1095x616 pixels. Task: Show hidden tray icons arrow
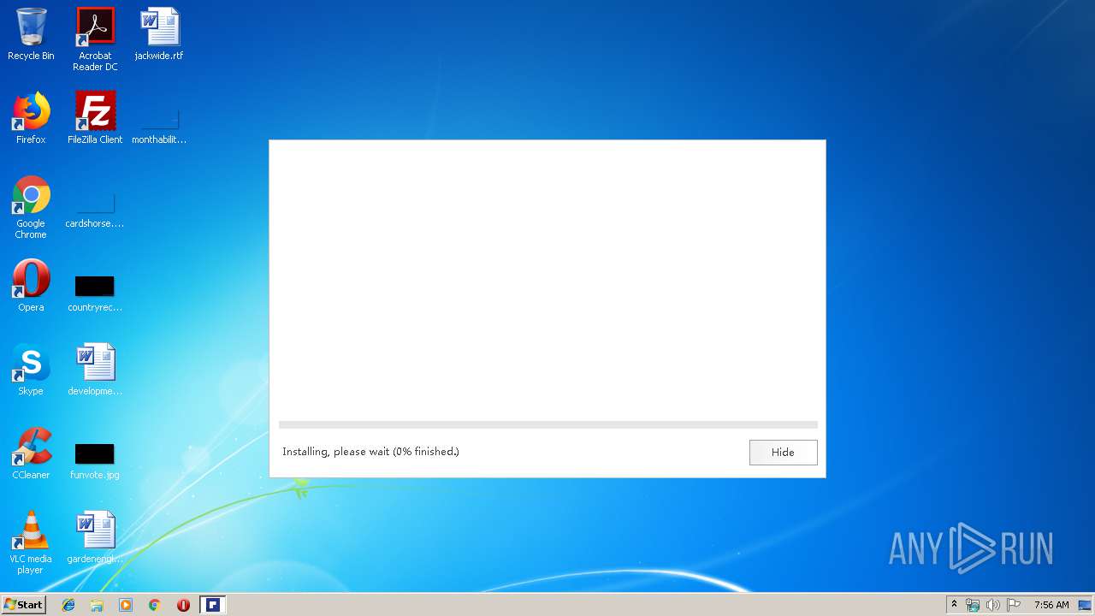955,605
